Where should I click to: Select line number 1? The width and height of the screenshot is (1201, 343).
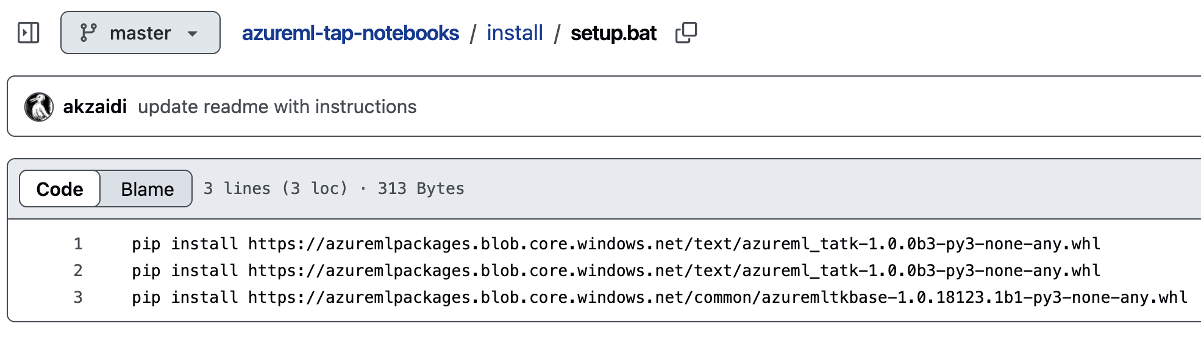(x=78, y=244)
